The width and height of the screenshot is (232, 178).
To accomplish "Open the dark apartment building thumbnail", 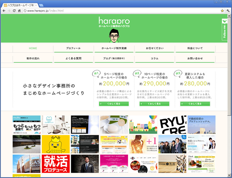I will click(x=85, y=144).
